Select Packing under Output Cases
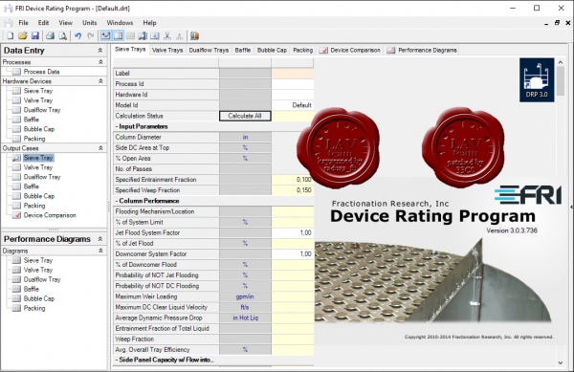 (34, 206)
